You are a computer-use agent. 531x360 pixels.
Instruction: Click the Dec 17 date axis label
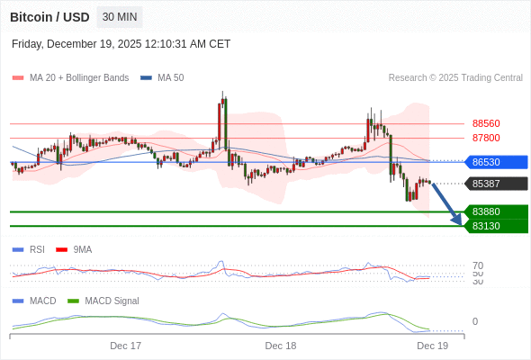126,346
